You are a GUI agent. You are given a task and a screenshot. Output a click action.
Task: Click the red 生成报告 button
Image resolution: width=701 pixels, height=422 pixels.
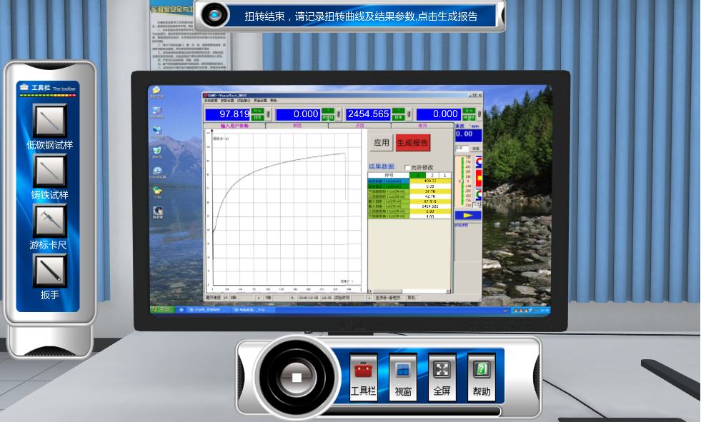pos(412,142)
